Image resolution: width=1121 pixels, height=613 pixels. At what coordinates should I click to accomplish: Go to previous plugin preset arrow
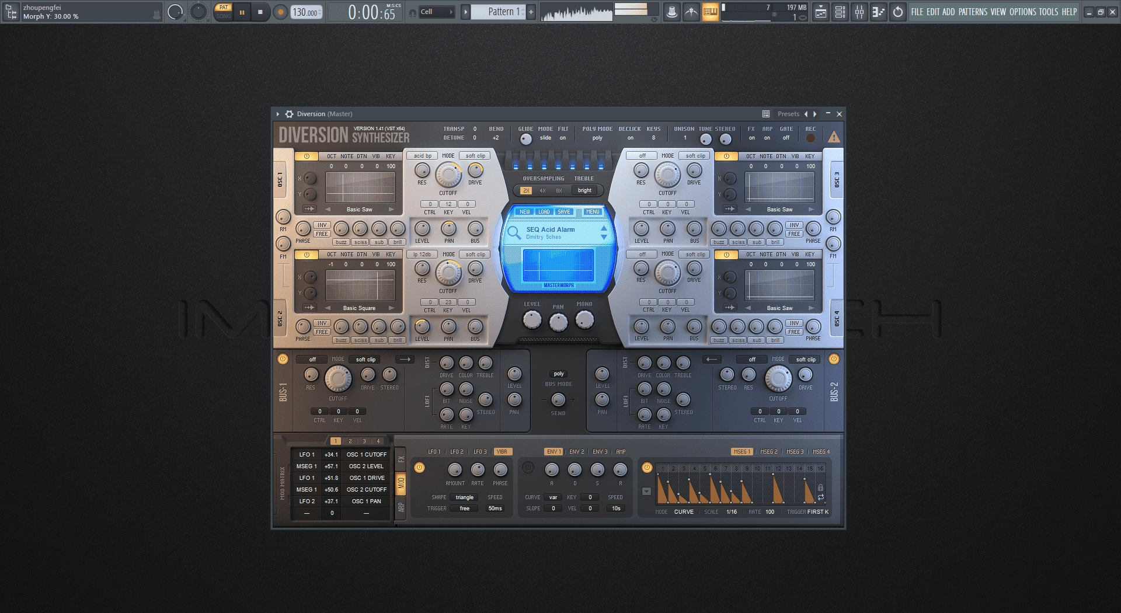806,114
